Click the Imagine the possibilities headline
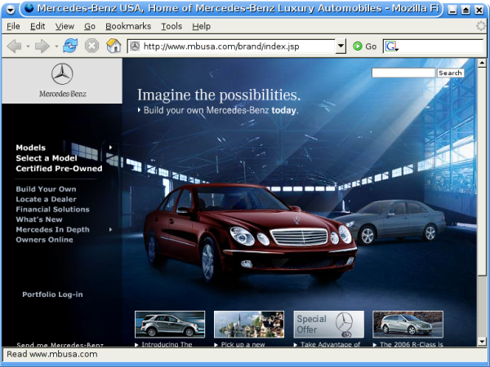 219,95
